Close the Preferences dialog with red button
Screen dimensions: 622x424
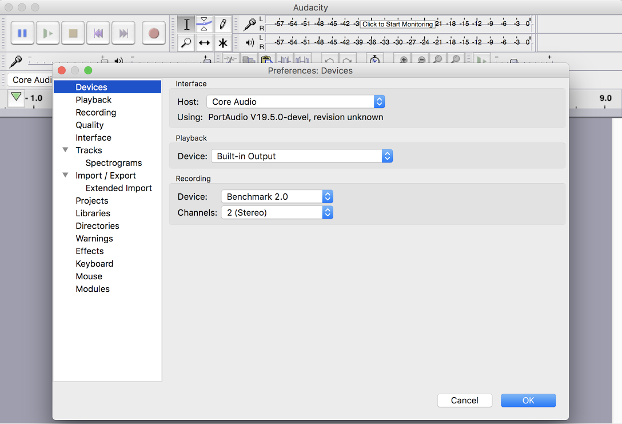(x=62, y=70)
